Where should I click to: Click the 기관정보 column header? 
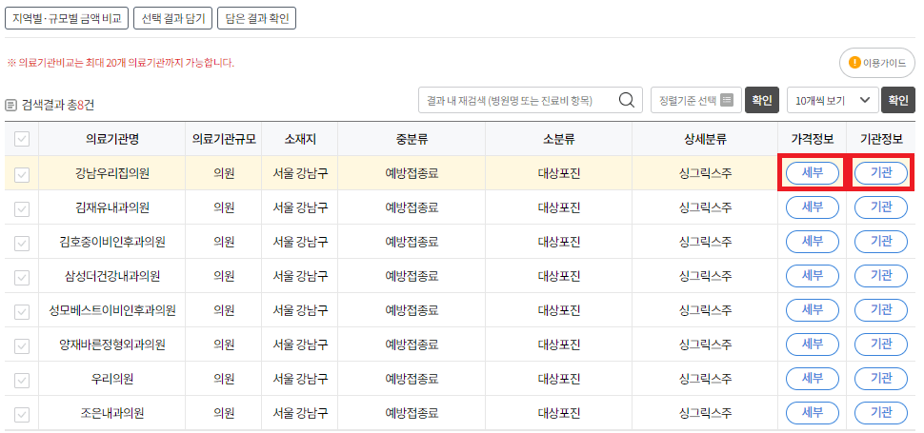coord(881,140)
